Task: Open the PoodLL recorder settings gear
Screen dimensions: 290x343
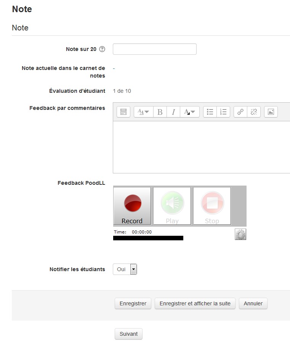Action: click(x=240, y=234)
